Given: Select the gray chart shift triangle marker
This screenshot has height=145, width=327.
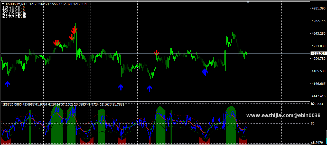Looking at the screenshot, I should [248, 2].
